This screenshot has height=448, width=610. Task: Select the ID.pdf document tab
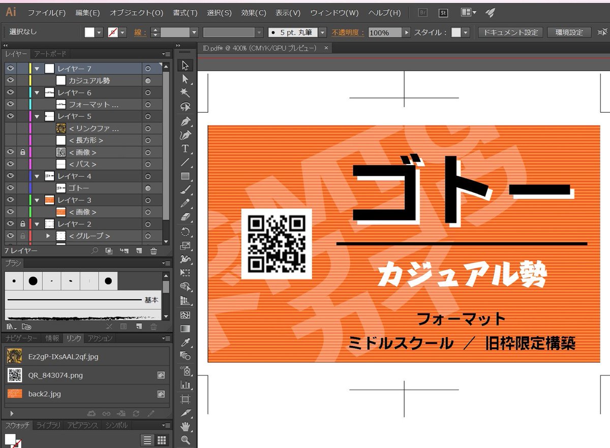(259, 48)
